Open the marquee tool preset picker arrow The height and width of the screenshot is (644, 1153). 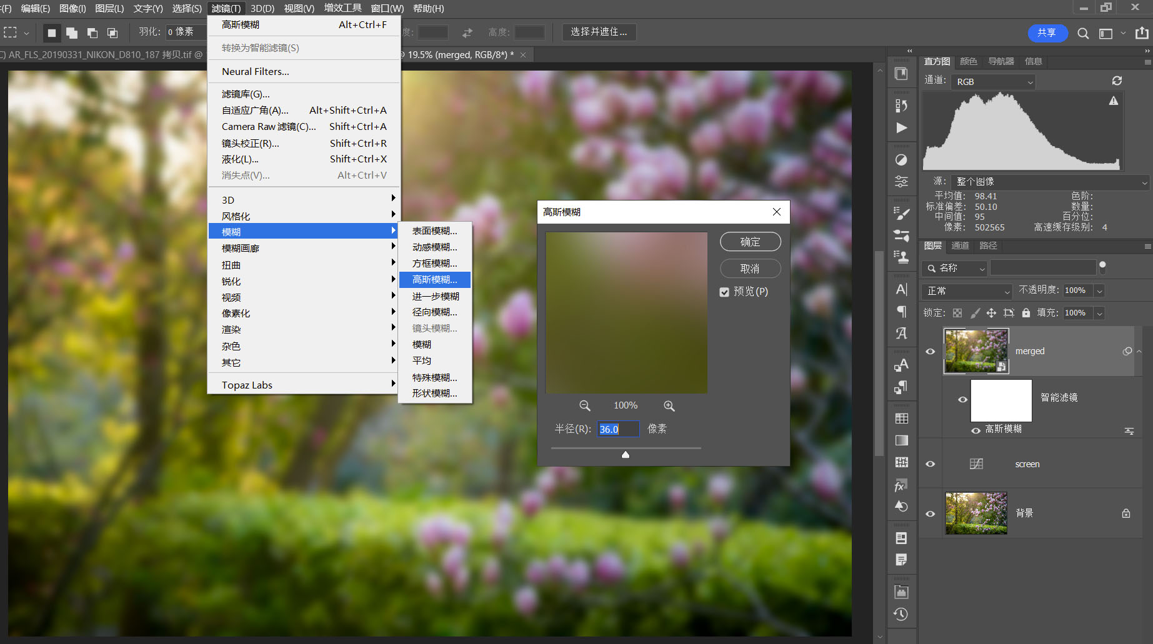point(26,33)
